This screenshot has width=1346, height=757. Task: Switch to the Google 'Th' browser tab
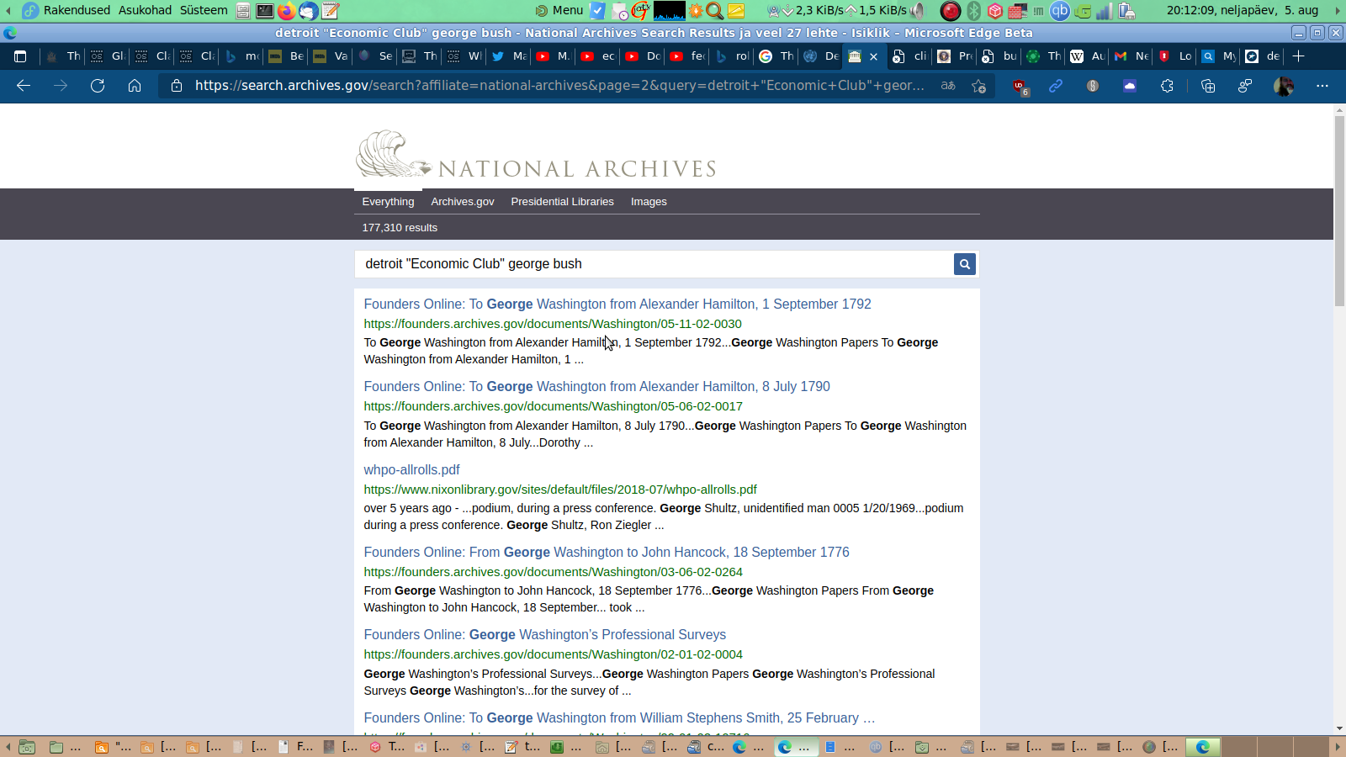[776, 56]
